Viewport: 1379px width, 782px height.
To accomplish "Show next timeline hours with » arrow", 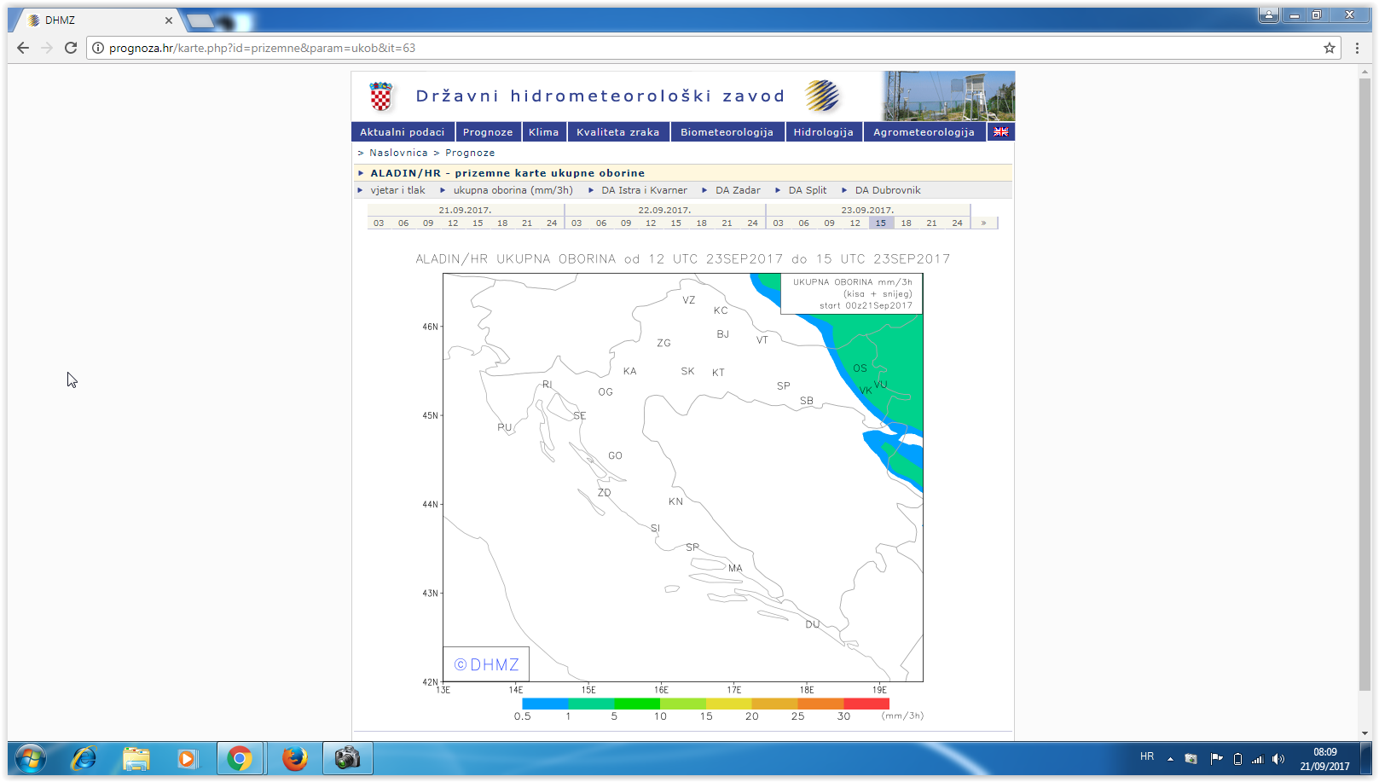I will pos(983,223).
